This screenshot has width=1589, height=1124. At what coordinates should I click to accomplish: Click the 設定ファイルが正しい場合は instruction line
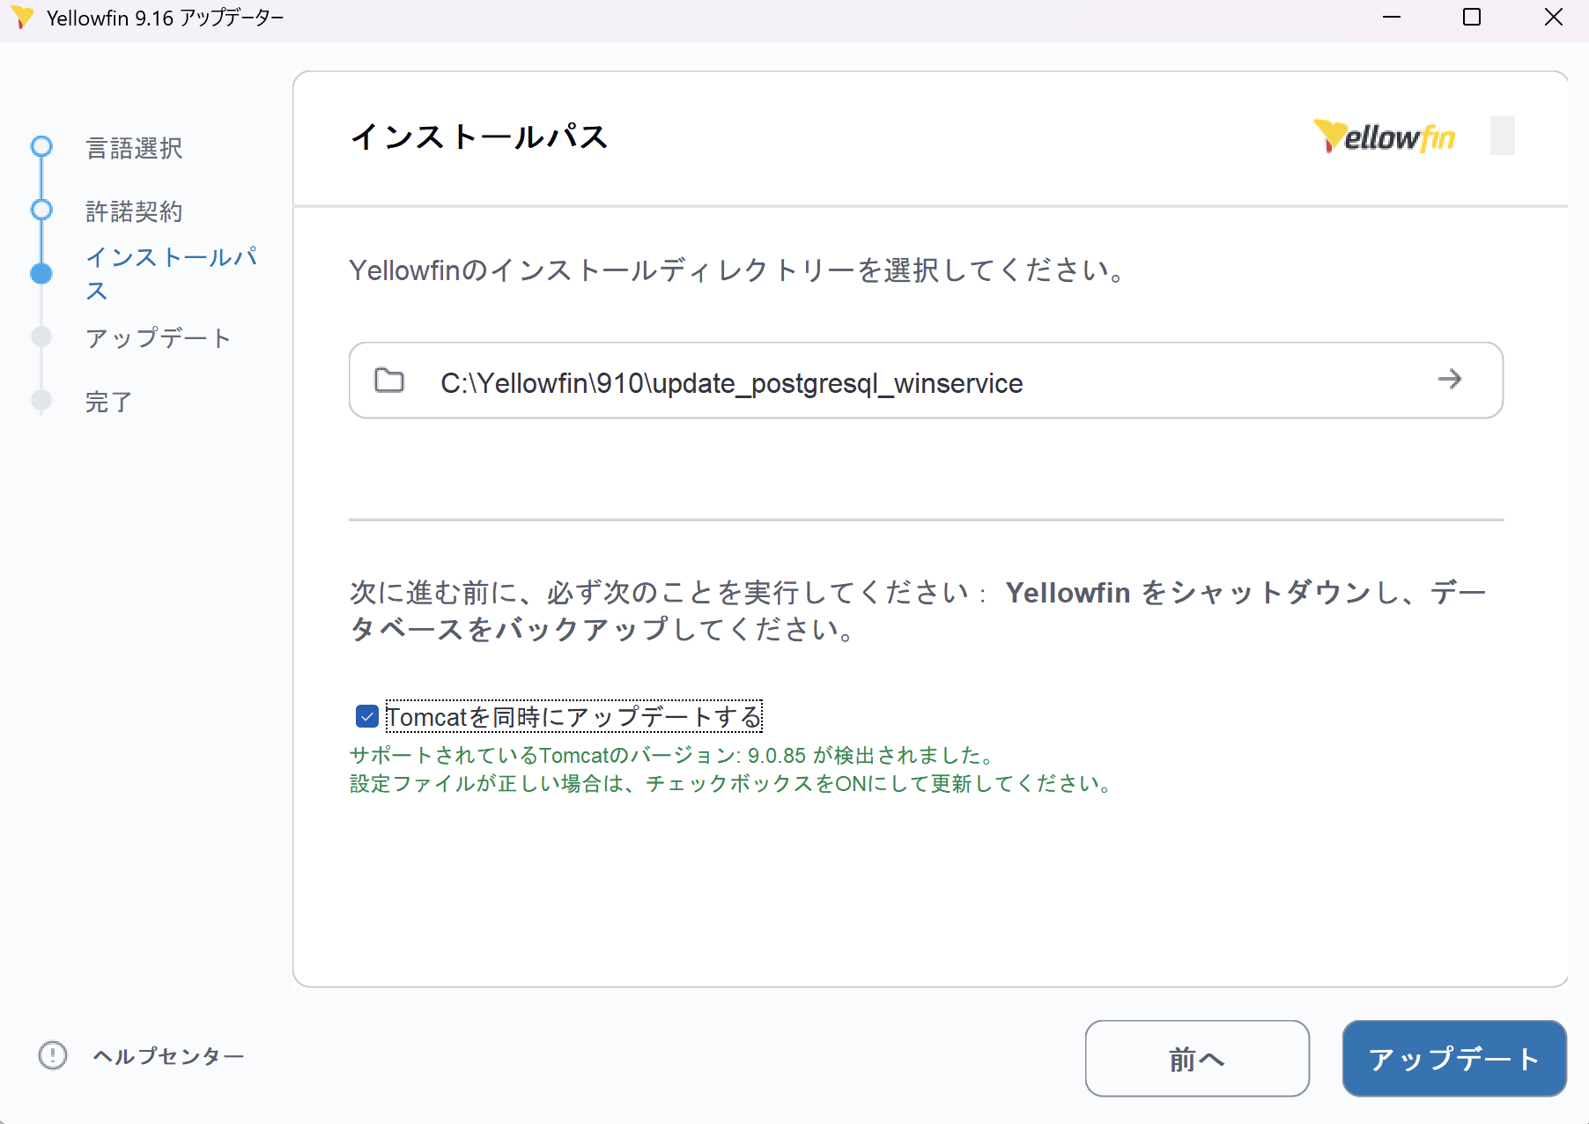coord(732,783)
